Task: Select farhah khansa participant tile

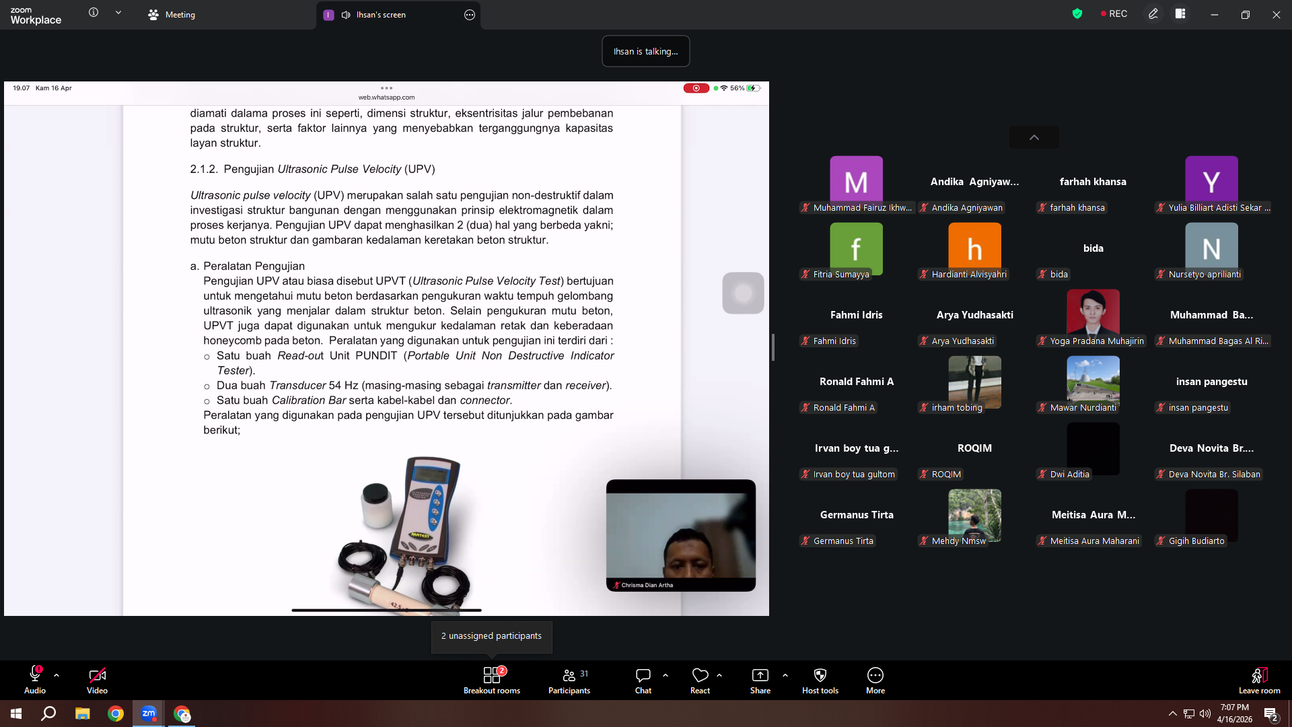Action: click(1093, 184)
